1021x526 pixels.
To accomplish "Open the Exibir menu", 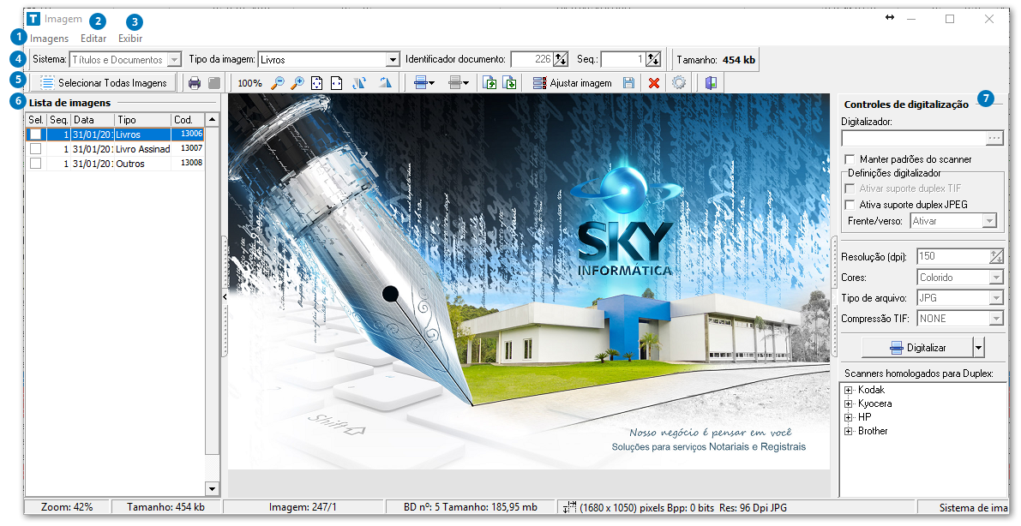I will coord(130,39).
